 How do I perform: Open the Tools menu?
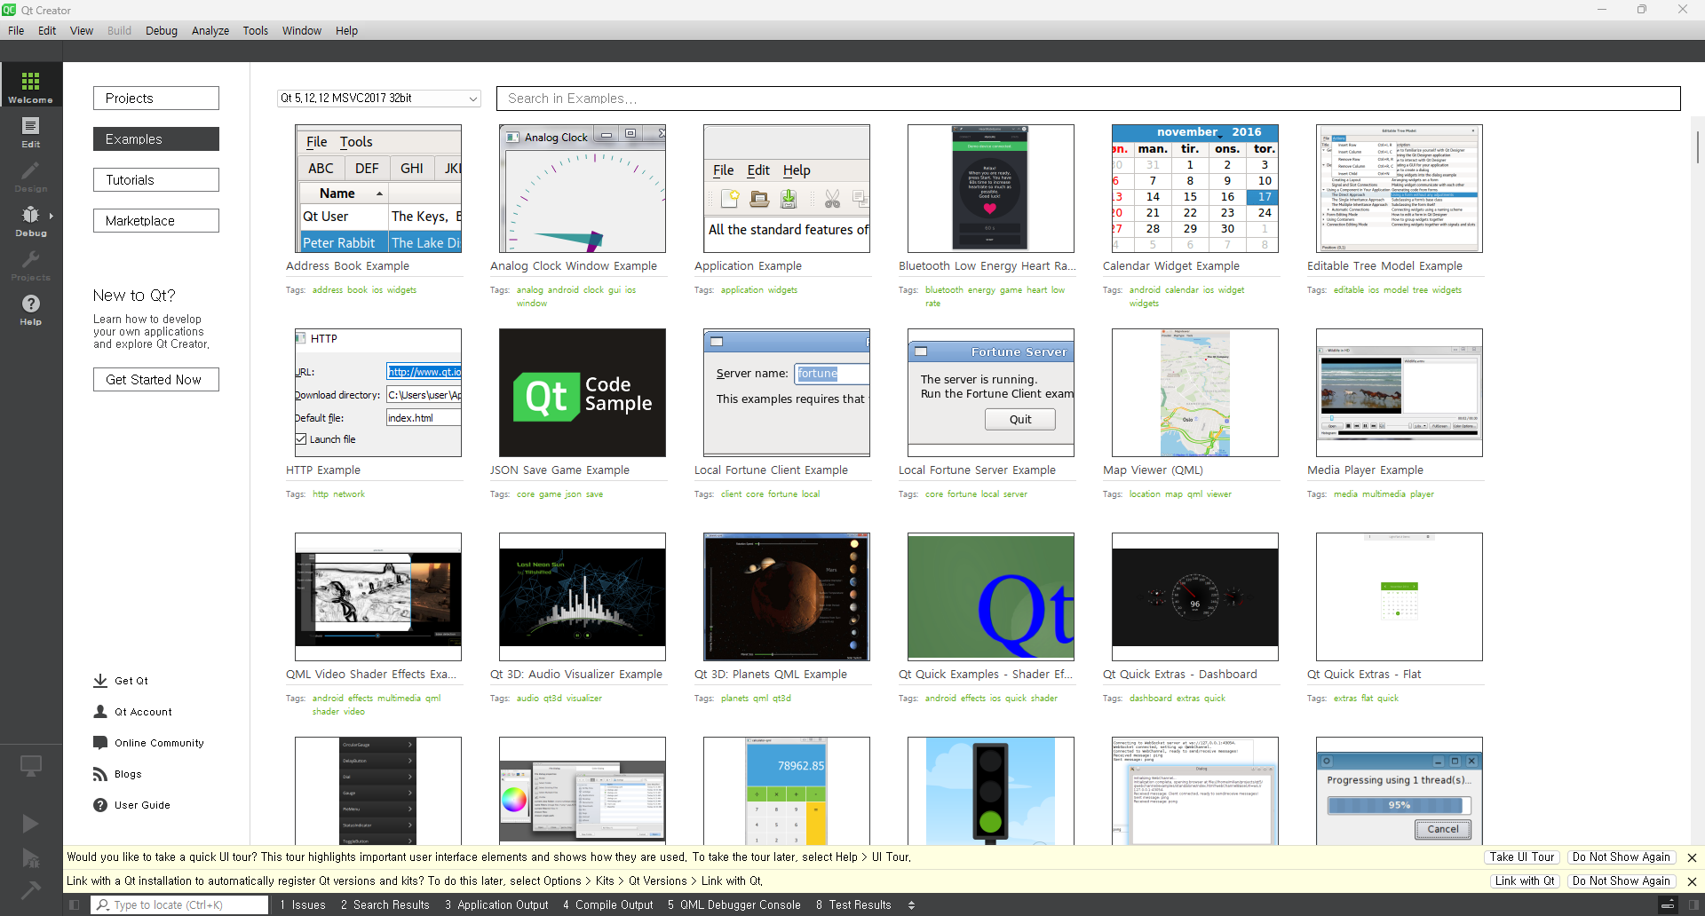pyautogui.click(x=256, y=30)
